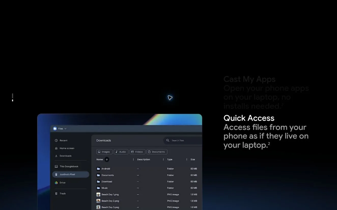The image size is (337, 210).
Task: Open the Beach Day 1.png thumbnail
Action: click(x=98, y=194)
